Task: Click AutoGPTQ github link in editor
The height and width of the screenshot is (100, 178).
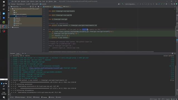Action: pos(74,31)
